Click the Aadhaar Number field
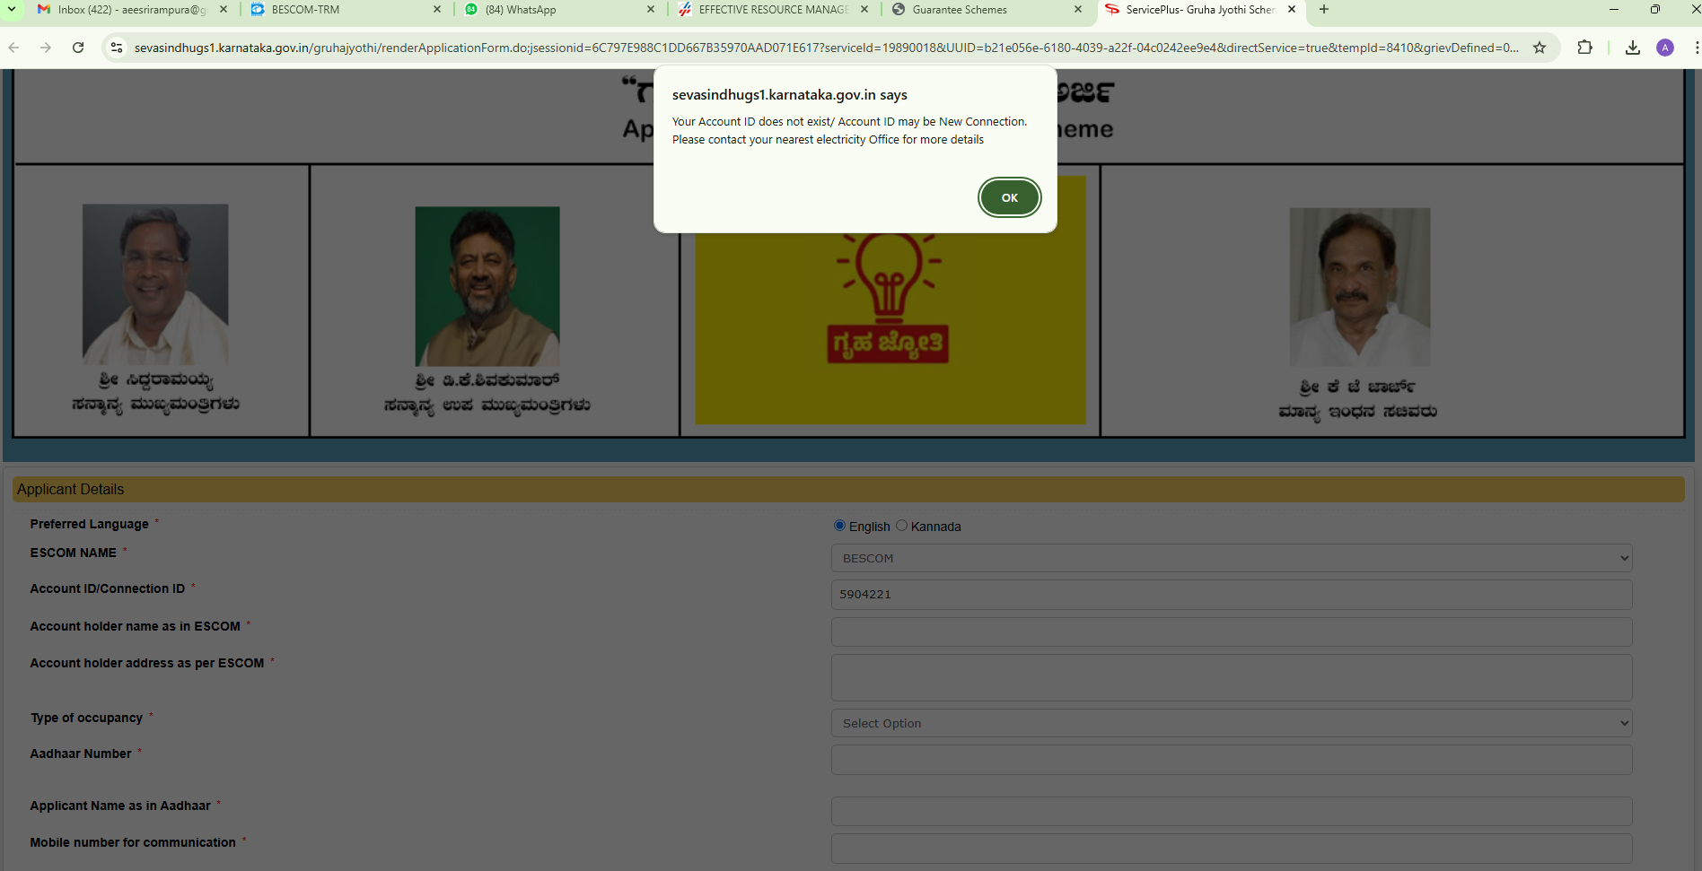This screenshot has width=1702, height=871. (x=1232, y=760)
